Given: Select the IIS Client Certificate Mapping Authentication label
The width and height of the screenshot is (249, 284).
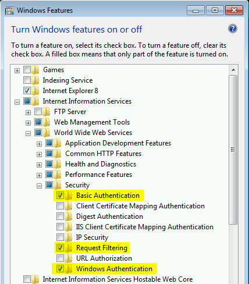Looking at the screenshot, I should 145,227.
